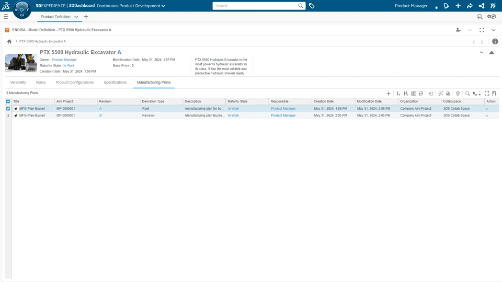
Task: Select Manufacturing Plans tab
Action: click(x=154, y=82)
